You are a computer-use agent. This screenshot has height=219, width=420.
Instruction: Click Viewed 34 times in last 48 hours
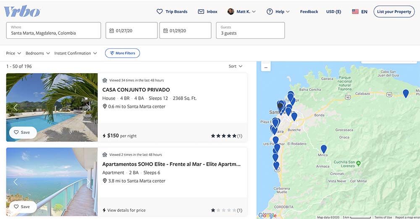[x=136, y=80]
